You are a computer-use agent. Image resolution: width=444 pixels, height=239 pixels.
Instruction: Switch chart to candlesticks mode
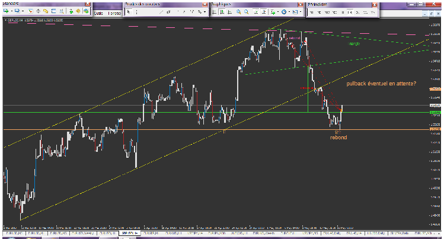click(222, 12)
